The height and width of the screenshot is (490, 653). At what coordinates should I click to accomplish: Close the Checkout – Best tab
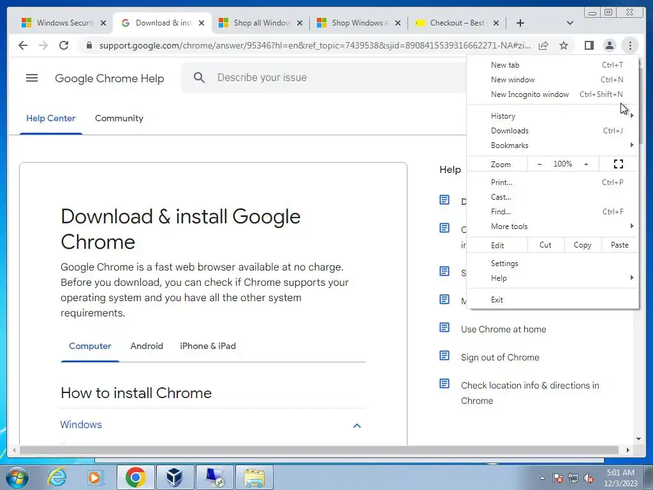coord(495,24)
